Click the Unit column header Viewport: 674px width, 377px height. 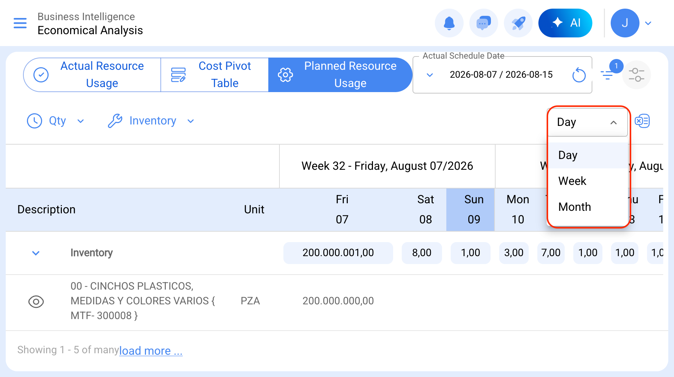coord(254,209)
